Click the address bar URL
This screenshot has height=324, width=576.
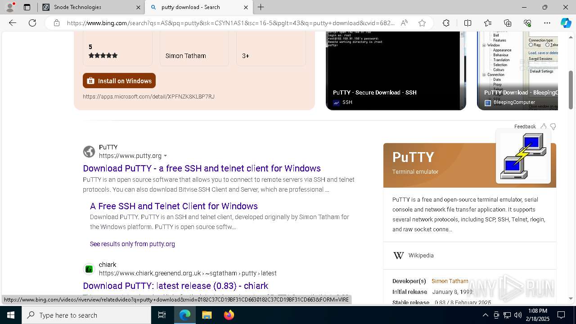(x=230, y=23)
